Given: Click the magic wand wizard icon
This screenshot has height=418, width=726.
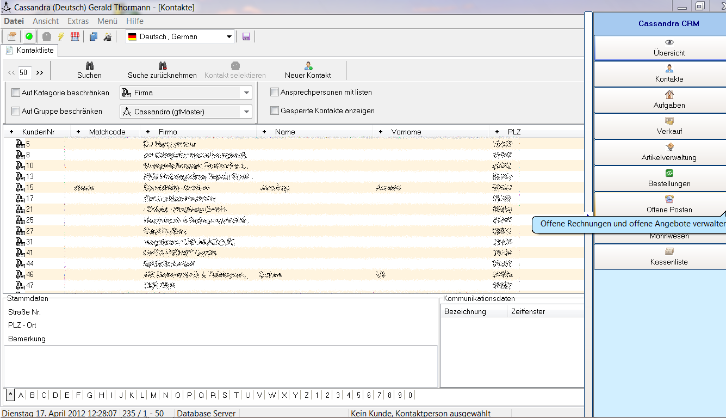Looking at the screenshot, I should pos(108,36).
